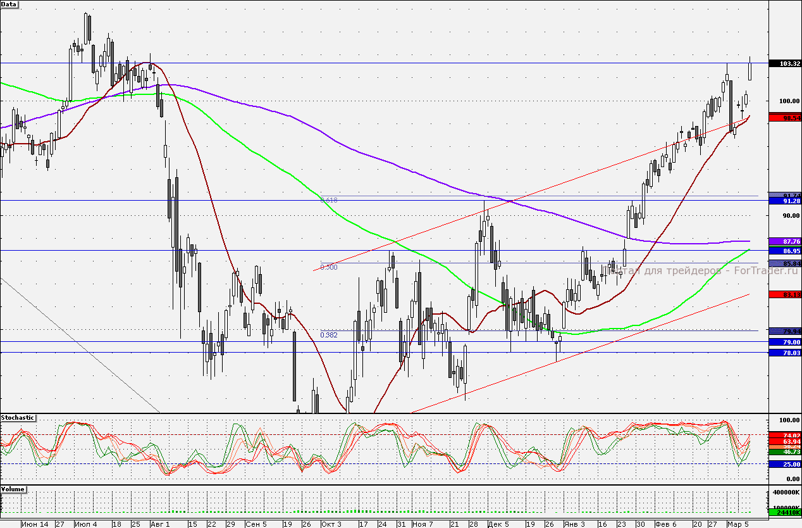Click the Июл 4 date marker
The image size is (802, 528).
[86, 524]
